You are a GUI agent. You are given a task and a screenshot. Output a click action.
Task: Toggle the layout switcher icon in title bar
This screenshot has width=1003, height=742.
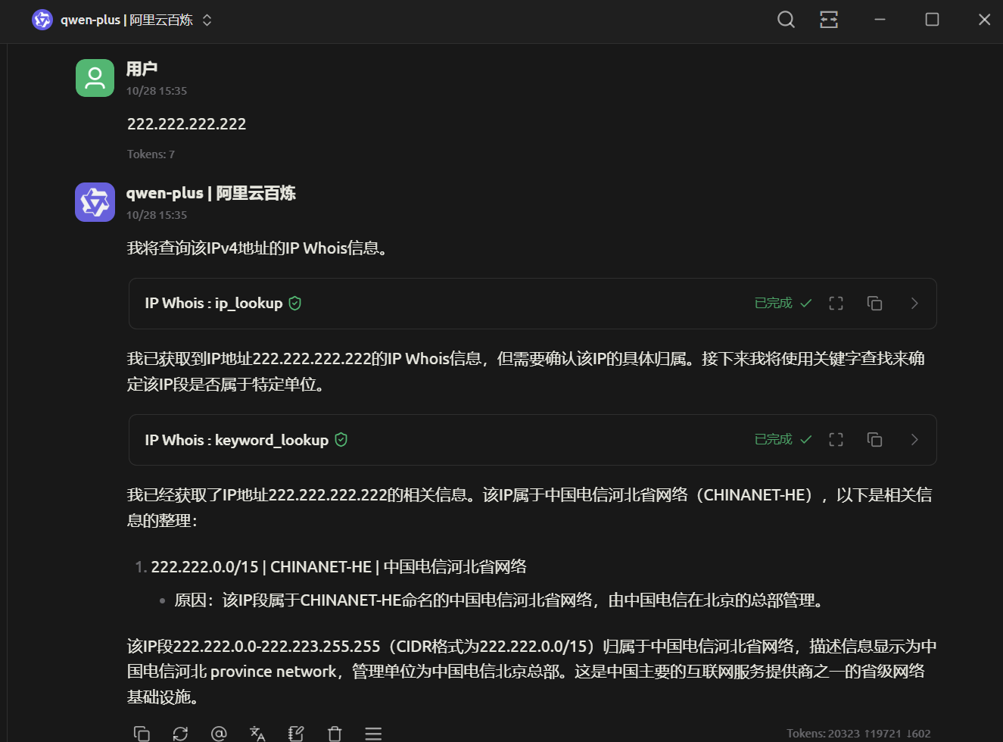pos(828,20)
